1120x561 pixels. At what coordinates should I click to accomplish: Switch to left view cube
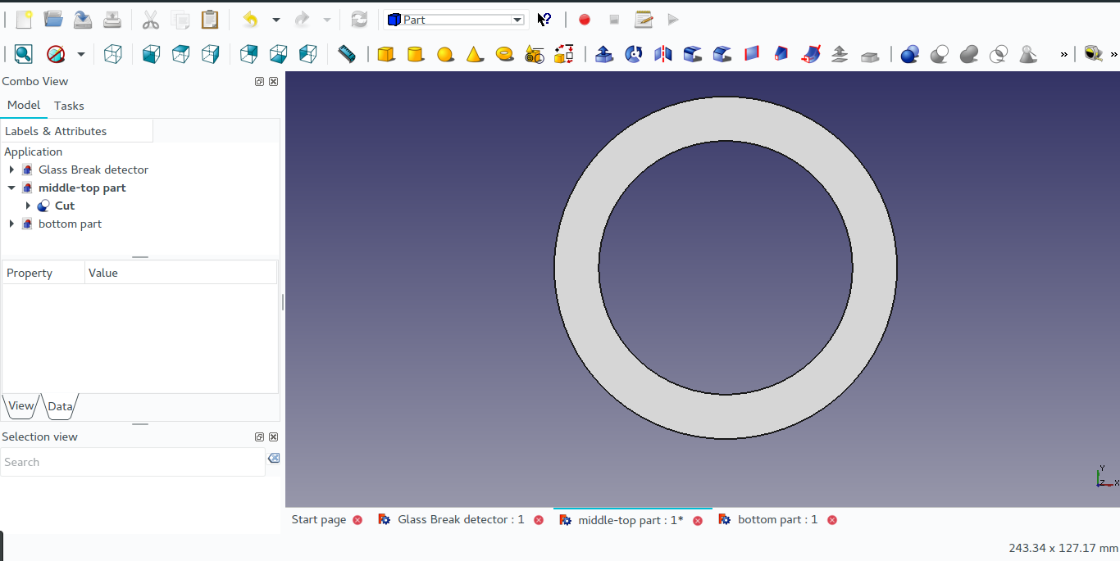(308, 54)
